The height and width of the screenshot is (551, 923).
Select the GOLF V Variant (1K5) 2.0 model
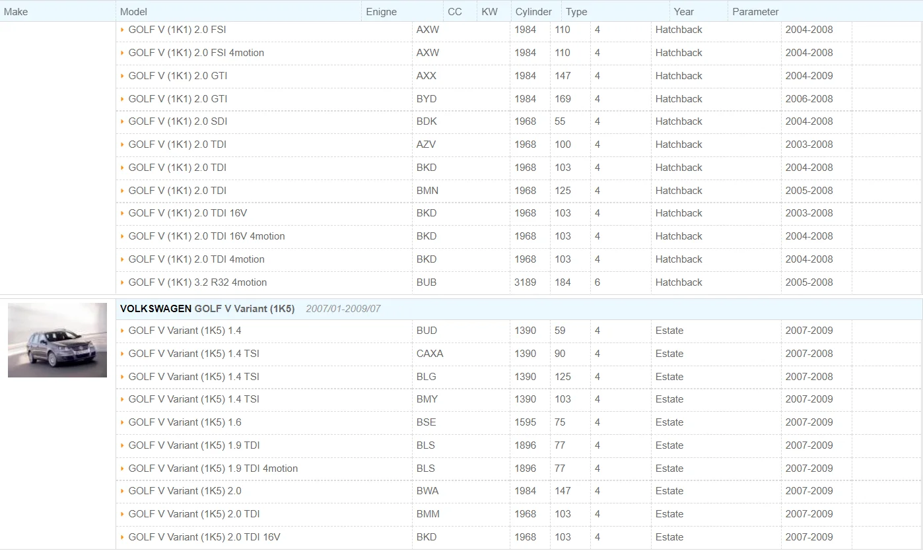[x=185, y=491]
